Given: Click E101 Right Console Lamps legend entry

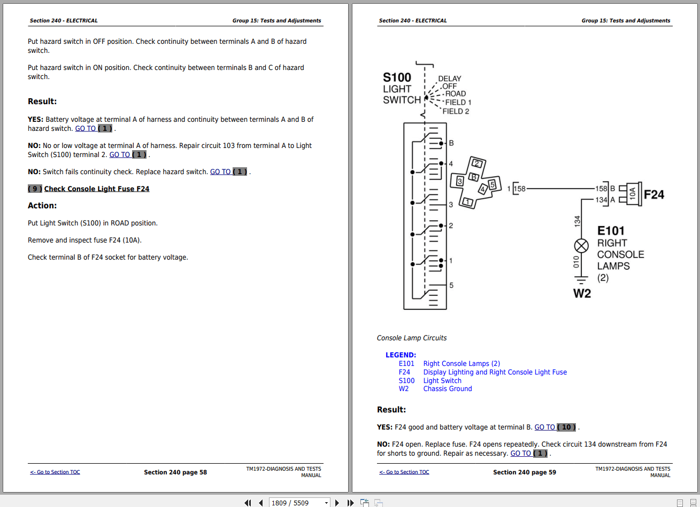Looking at the screenshot, I should pyautogui.click(x=449, y=364).
